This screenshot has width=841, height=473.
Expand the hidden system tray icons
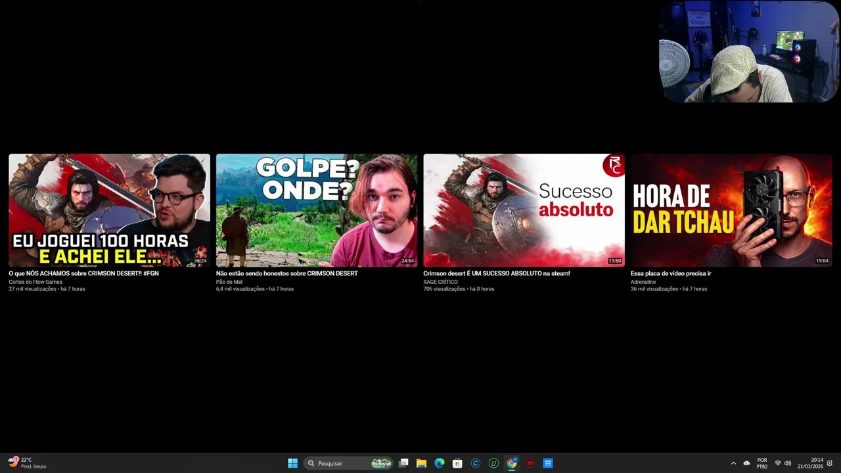pyautogui.click(x=733, y=463)
